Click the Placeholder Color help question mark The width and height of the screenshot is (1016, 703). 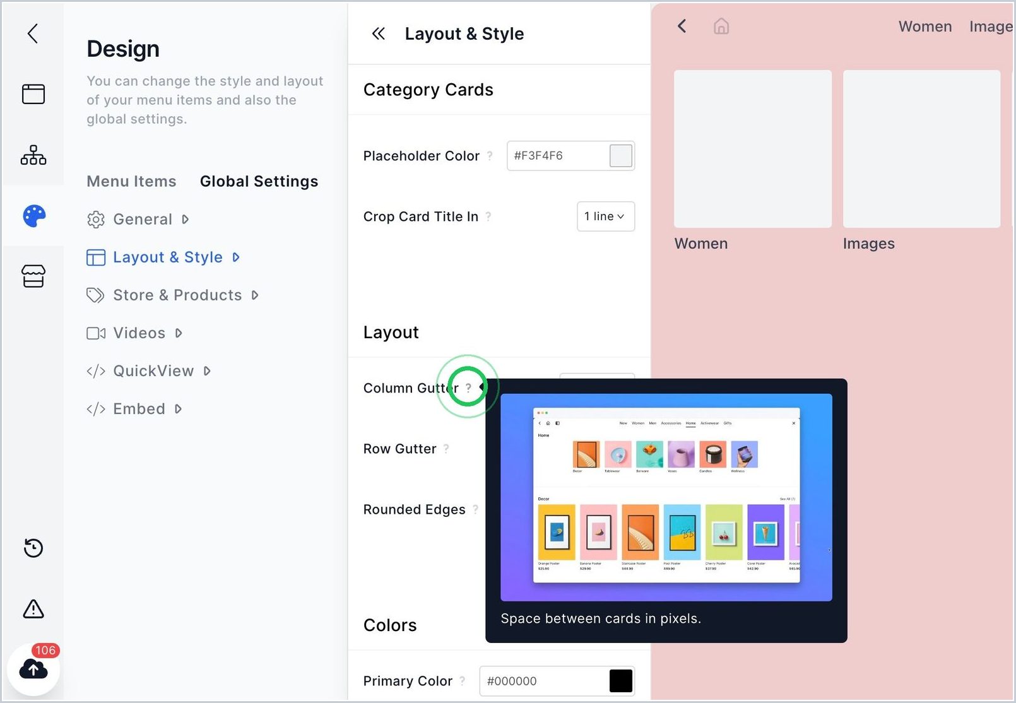490,155
